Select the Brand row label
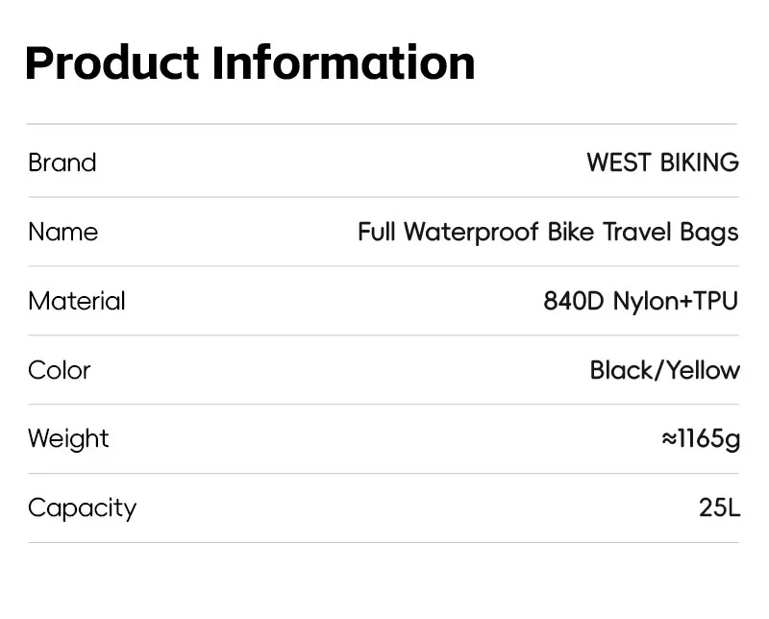 [62, 162]
